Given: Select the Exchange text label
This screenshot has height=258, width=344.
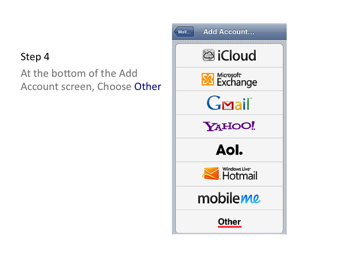Looking at the screenshot, I should (x=237, y=83).
